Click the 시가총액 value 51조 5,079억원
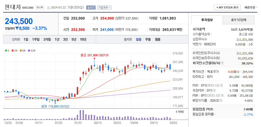Image resolution: width=261 pixels, height=127 pixels. (x=242, y=30)
